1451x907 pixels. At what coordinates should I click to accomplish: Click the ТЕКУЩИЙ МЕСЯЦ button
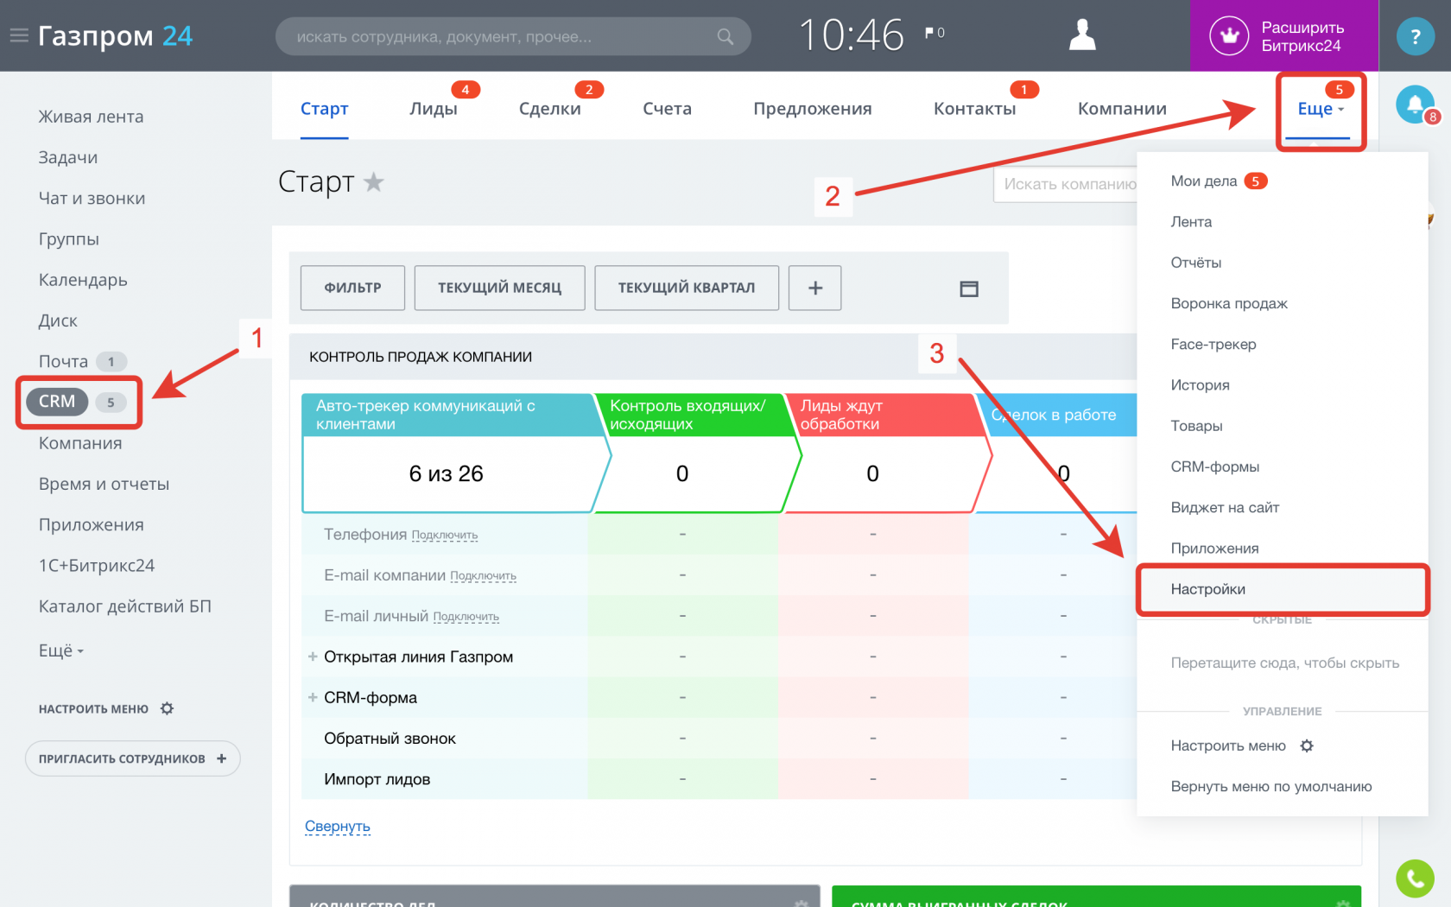click(499, 288)
